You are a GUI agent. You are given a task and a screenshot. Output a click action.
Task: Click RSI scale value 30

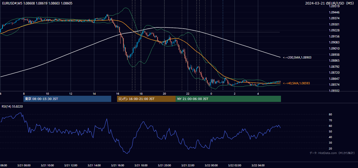point(330,143)
